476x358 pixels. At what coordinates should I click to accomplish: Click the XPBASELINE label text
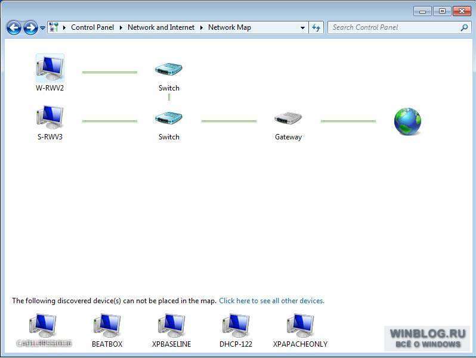pos(172,344)
